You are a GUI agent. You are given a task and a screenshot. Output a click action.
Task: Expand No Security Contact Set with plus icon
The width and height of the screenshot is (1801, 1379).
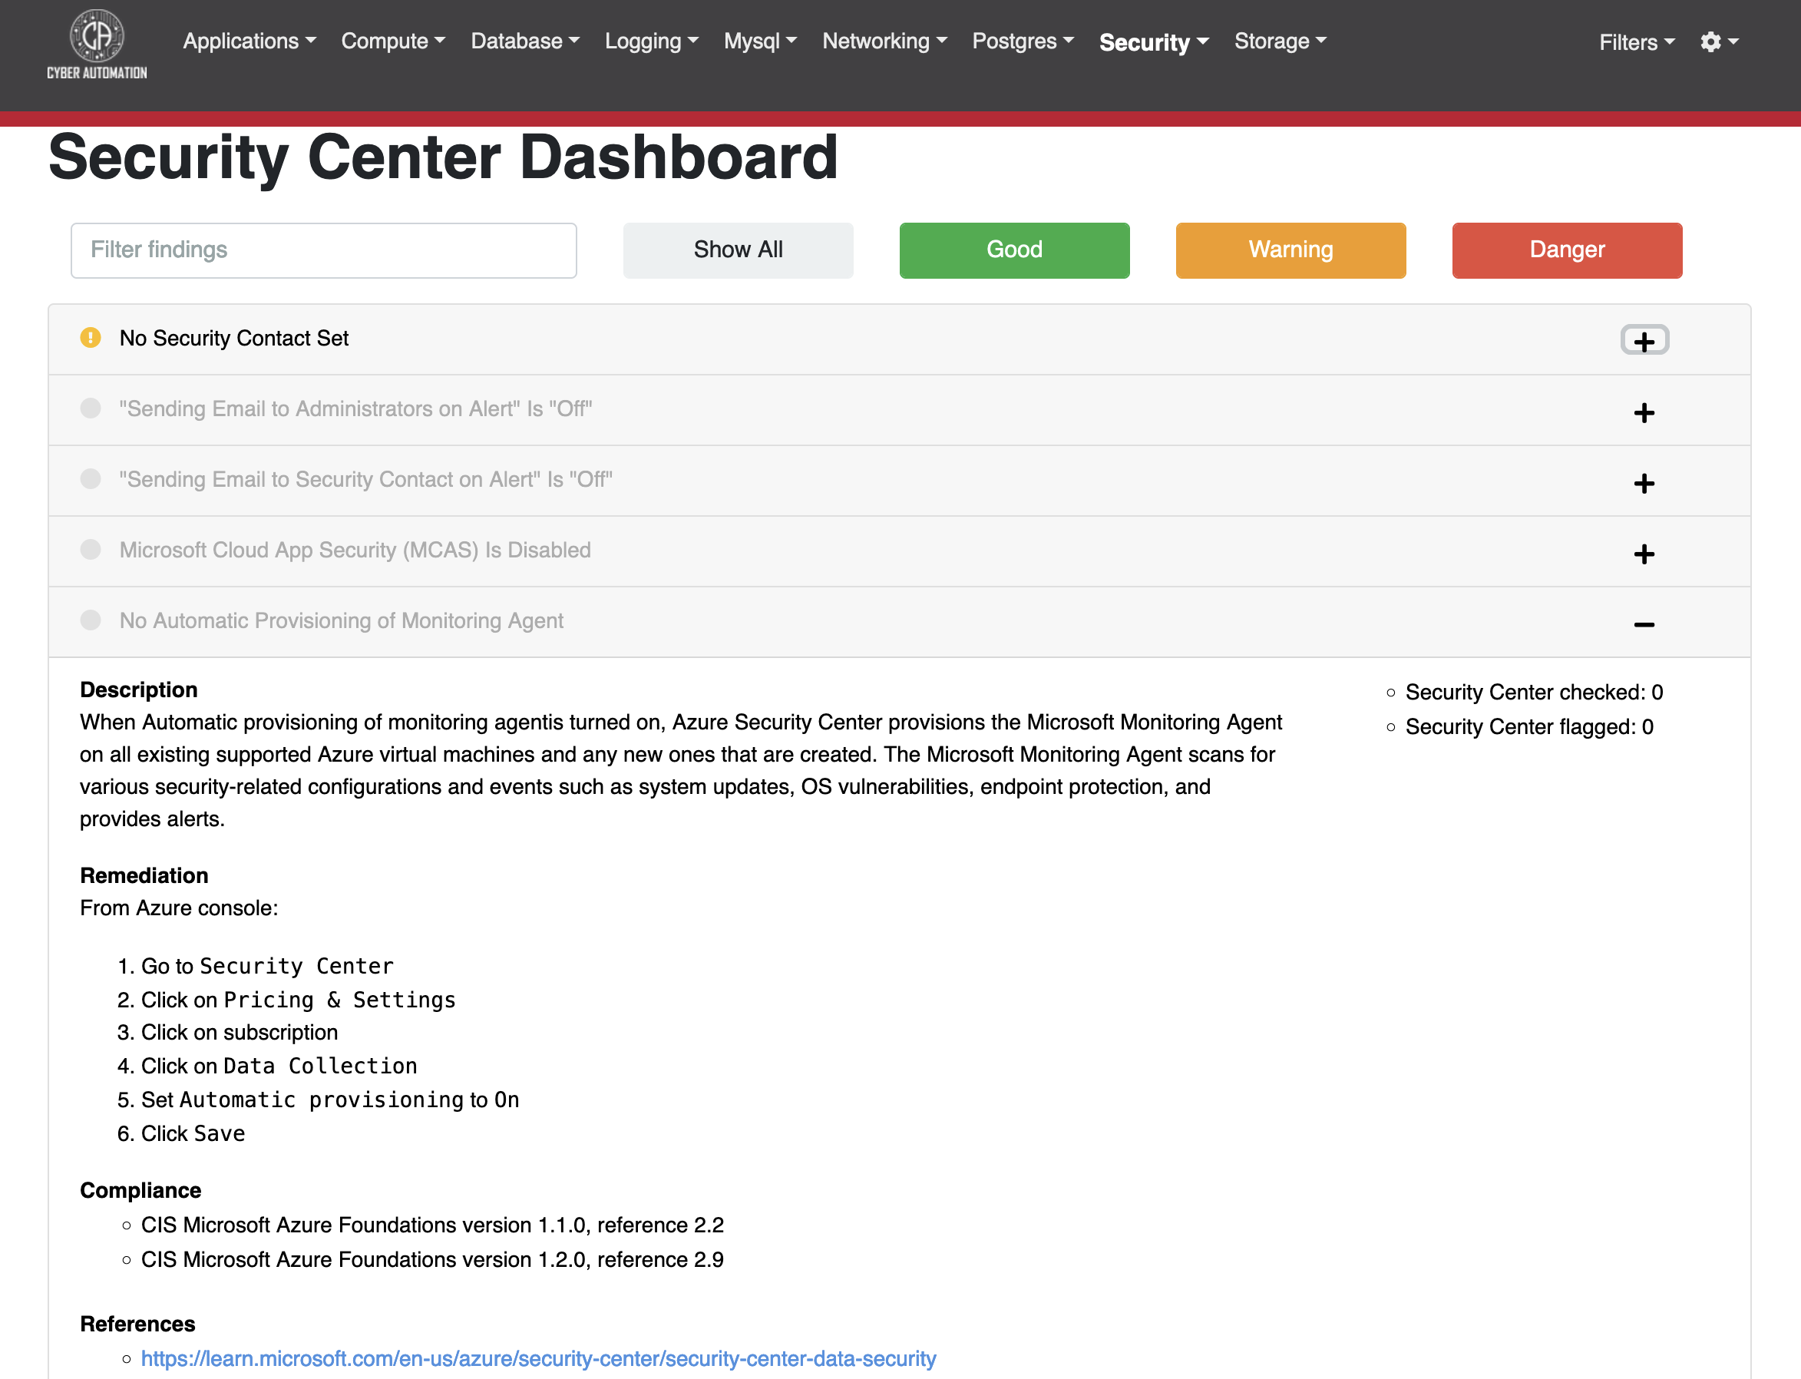[1644, 341]
